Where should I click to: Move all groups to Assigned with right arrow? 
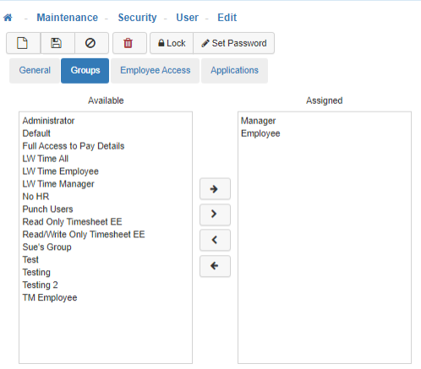coord(215,189)
